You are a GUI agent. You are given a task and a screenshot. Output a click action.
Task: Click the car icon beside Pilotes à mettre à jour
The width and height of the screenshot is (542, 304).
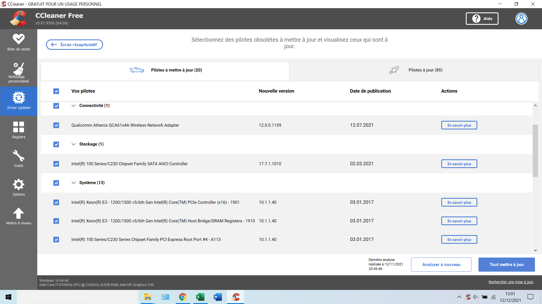137,70
